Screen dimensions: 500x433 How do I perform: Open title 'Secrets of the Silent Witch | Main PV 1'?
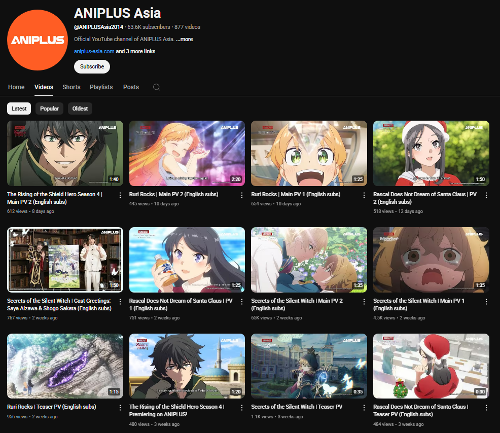coord(419,305)
